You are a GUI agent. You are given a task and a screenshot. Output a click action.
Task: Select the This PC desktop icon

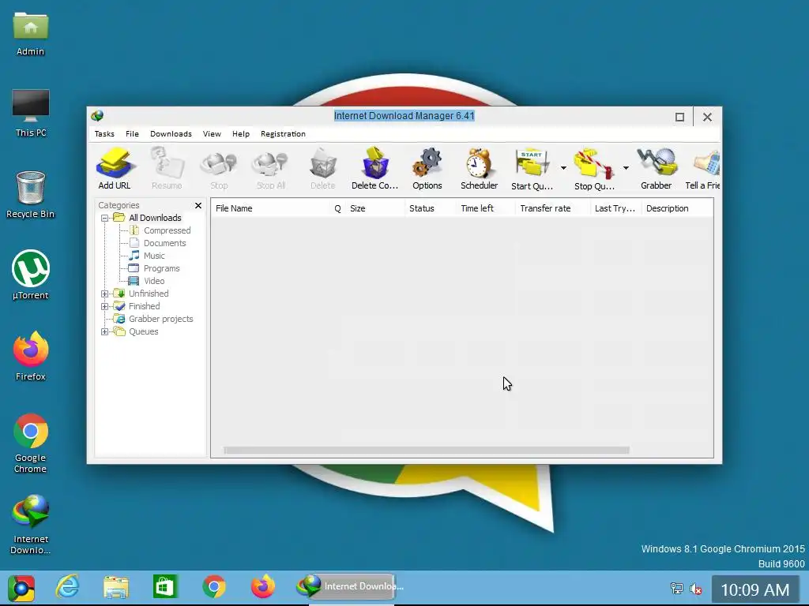(31, 114)
